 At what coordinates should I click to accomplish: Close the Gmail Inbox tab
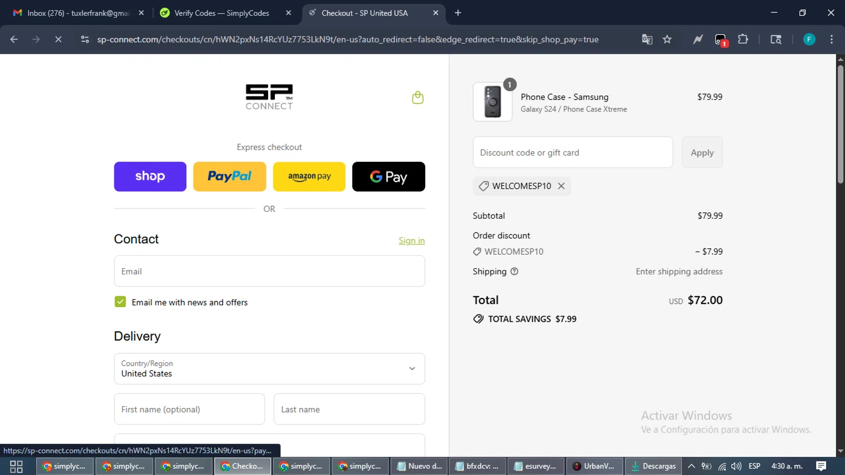141,13
